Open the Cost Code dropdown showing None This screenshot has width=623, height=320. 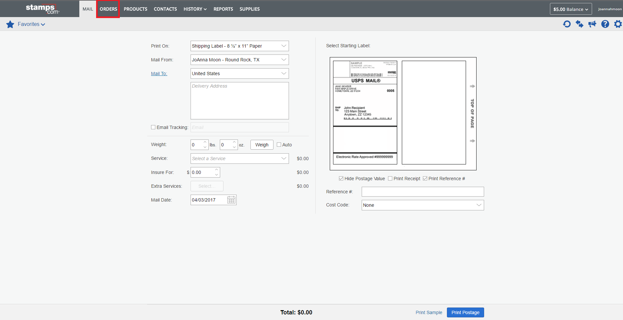point(479,205)
